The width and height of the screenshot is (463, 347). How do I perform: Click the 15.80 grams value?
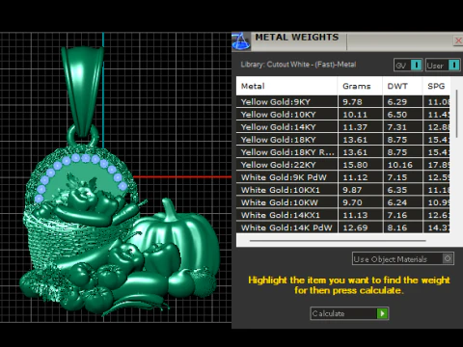pyautogui.click(x=355, y=165)
